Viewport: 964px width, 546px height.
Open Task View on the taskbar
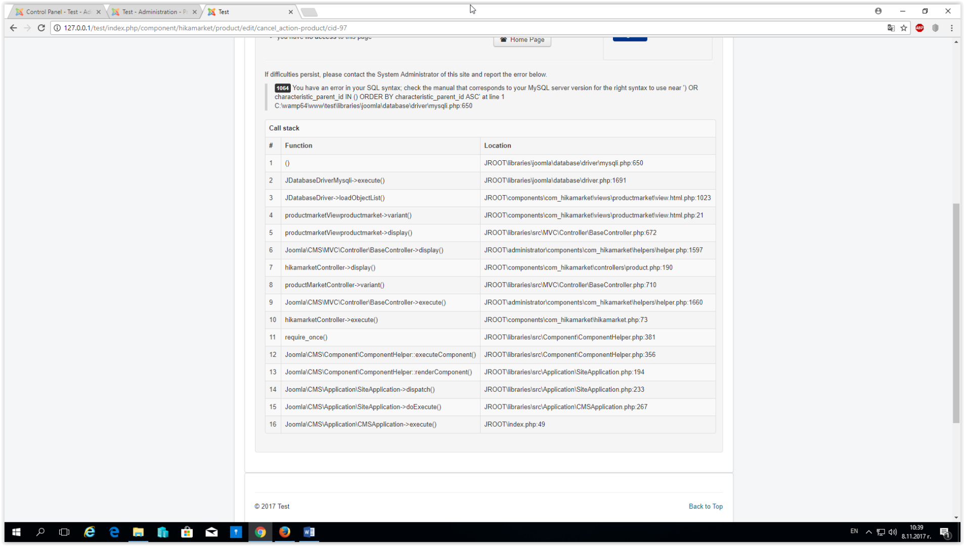[x=64, y=532]
